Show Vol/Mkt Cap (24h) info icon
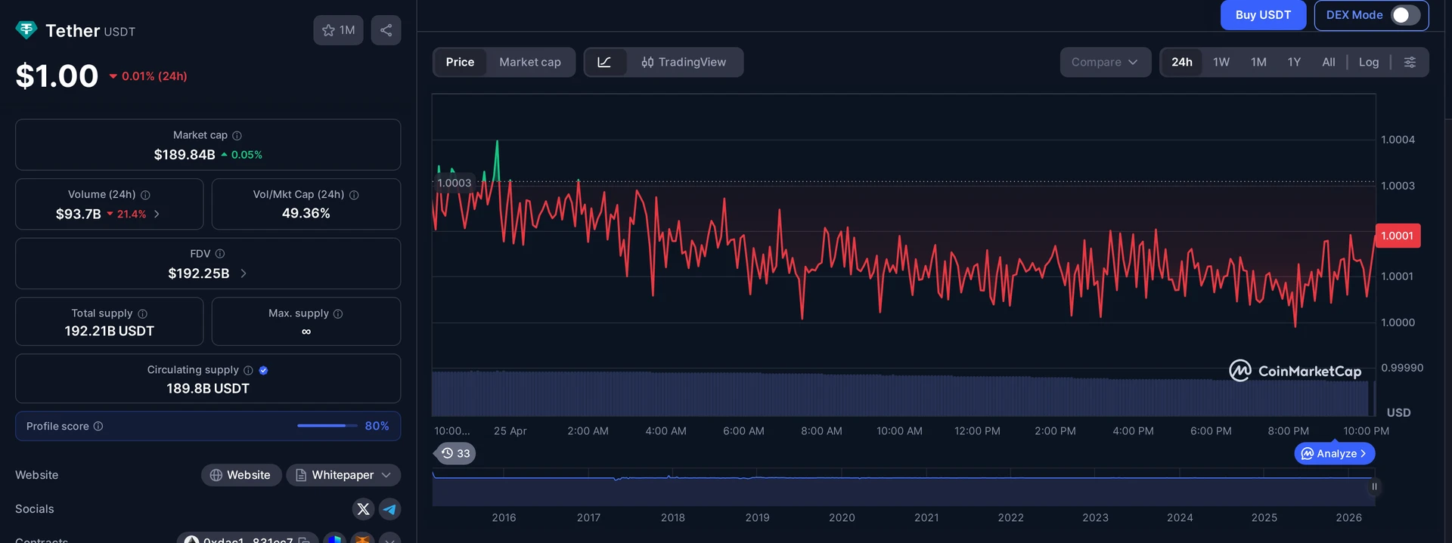The height and width of the screenshot is (543, 1452). [354, 195]
